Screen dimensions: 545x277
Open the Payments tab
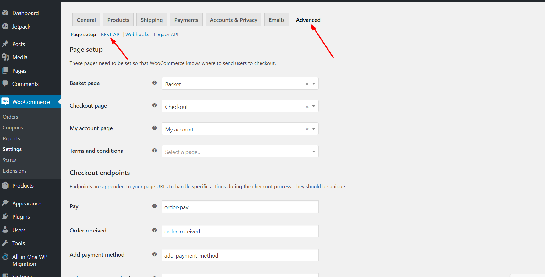point(186,20)
